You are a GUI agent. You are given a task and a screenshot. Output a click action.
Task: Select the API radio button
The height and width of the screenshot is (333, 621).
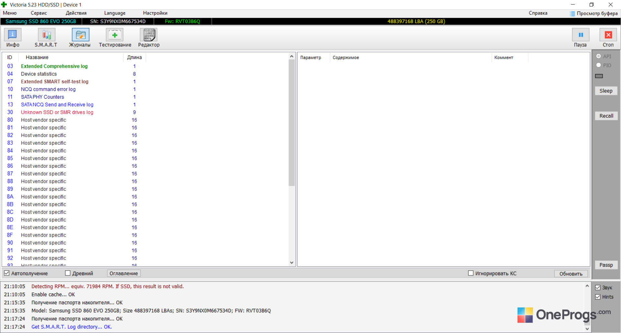[x=599, y=56]
